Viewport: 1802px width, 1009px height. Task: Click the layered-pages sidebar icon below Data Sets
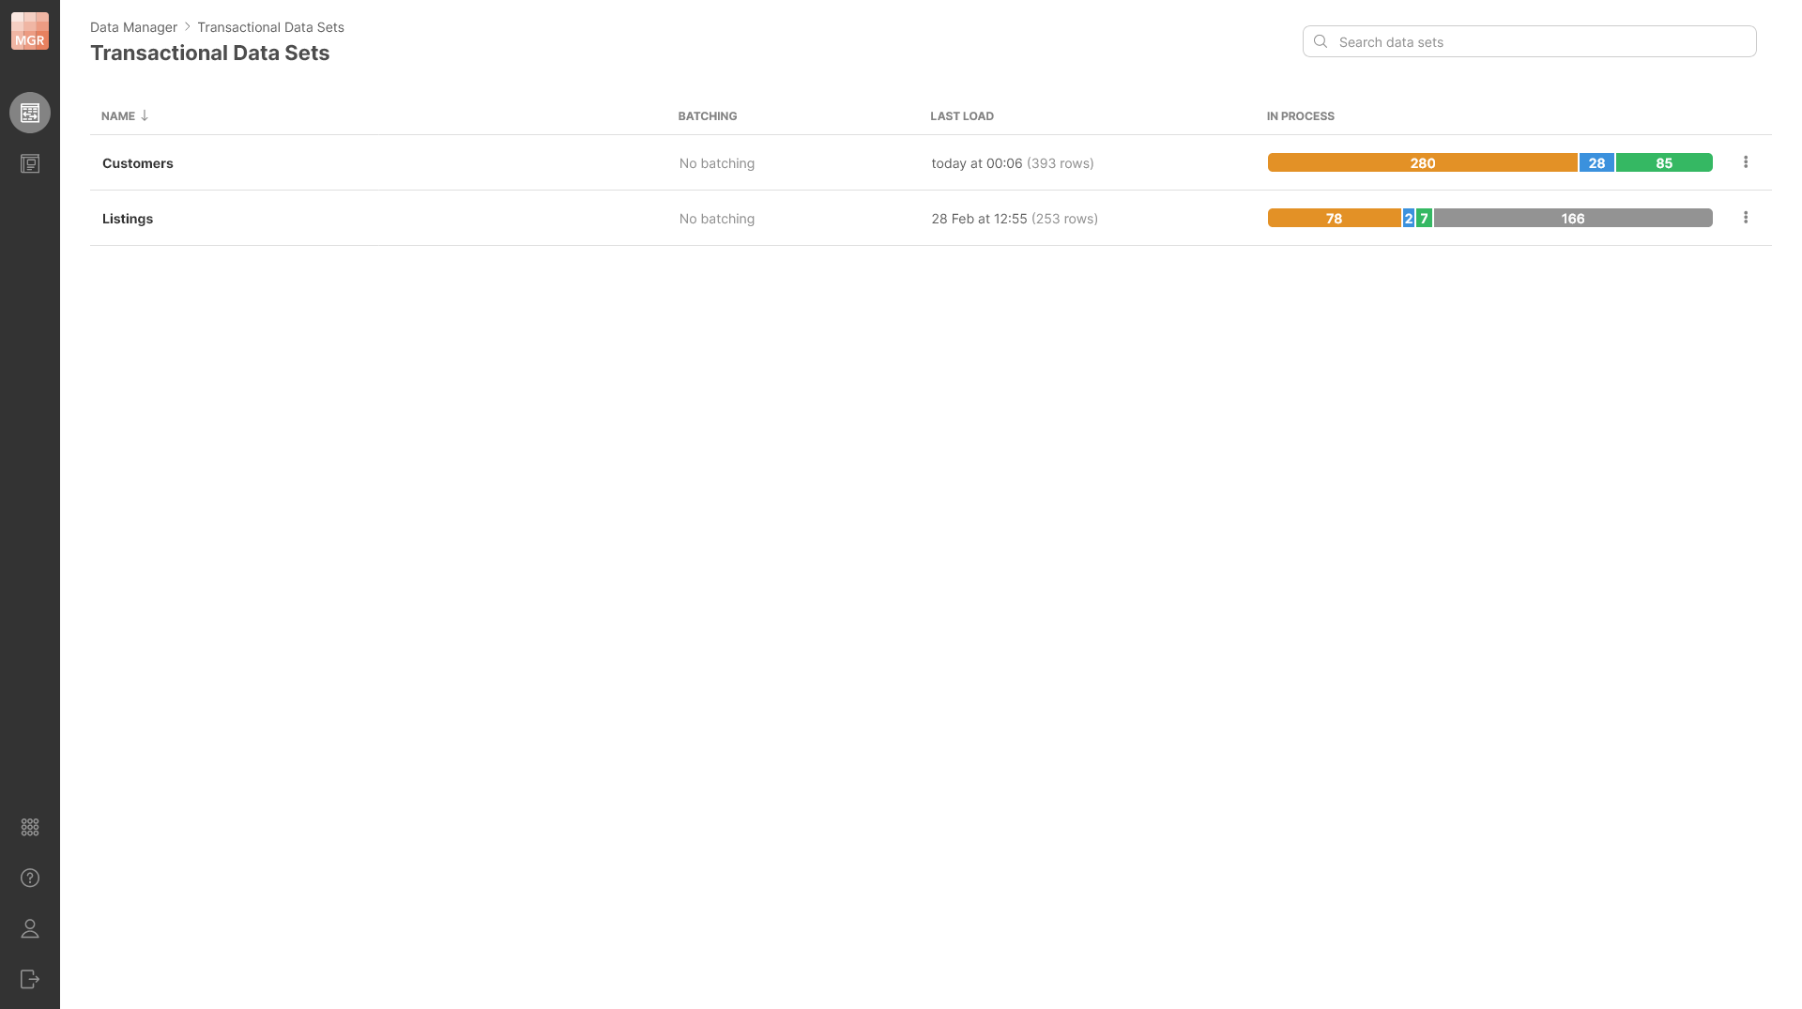29,163
